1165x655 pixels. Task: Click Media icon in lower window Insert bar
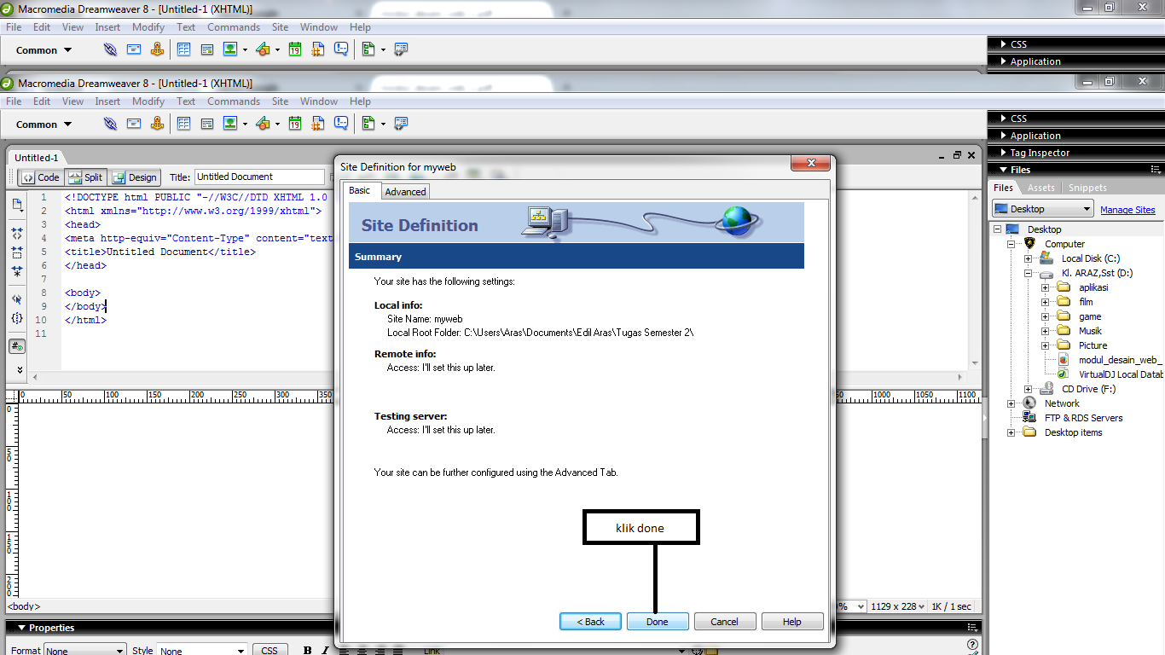[262, 124]
